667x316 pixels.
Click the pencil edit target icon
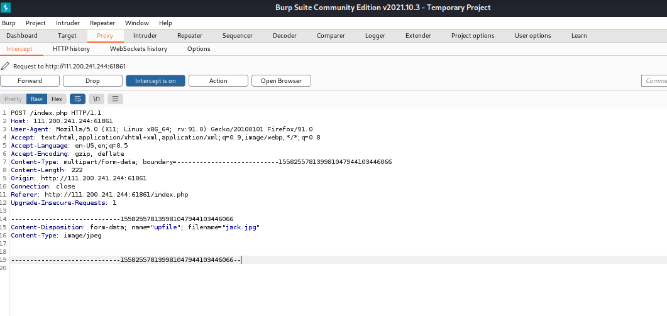coord(5,66)
